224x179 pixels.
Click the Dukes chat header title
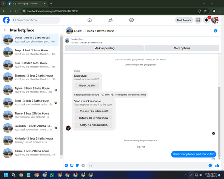pyautogui.click(x=94, y=31)
